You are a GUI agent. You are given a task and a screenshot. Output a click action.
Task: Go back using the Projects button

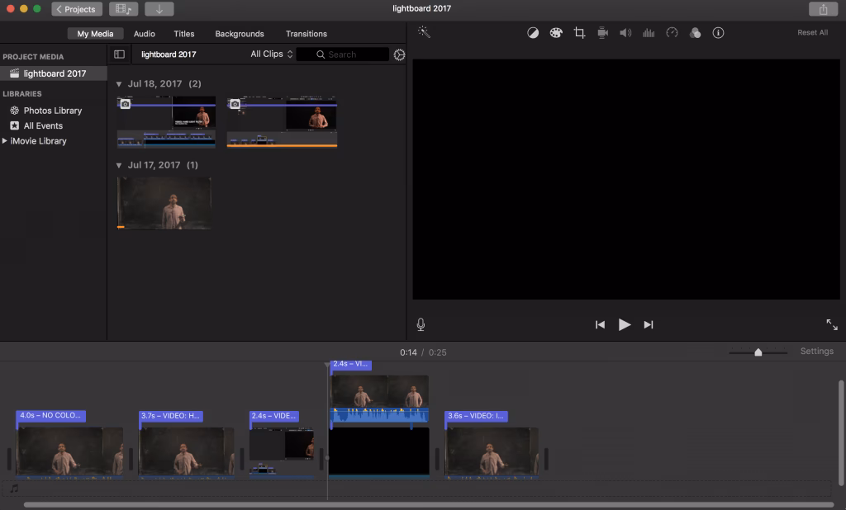tap(76, 8)
